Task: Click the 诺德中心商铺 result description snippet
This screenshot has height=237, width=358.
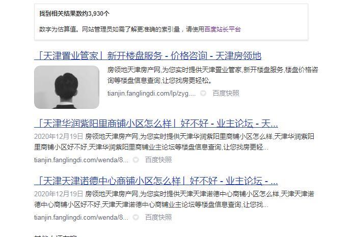Action: coord(174,199)
